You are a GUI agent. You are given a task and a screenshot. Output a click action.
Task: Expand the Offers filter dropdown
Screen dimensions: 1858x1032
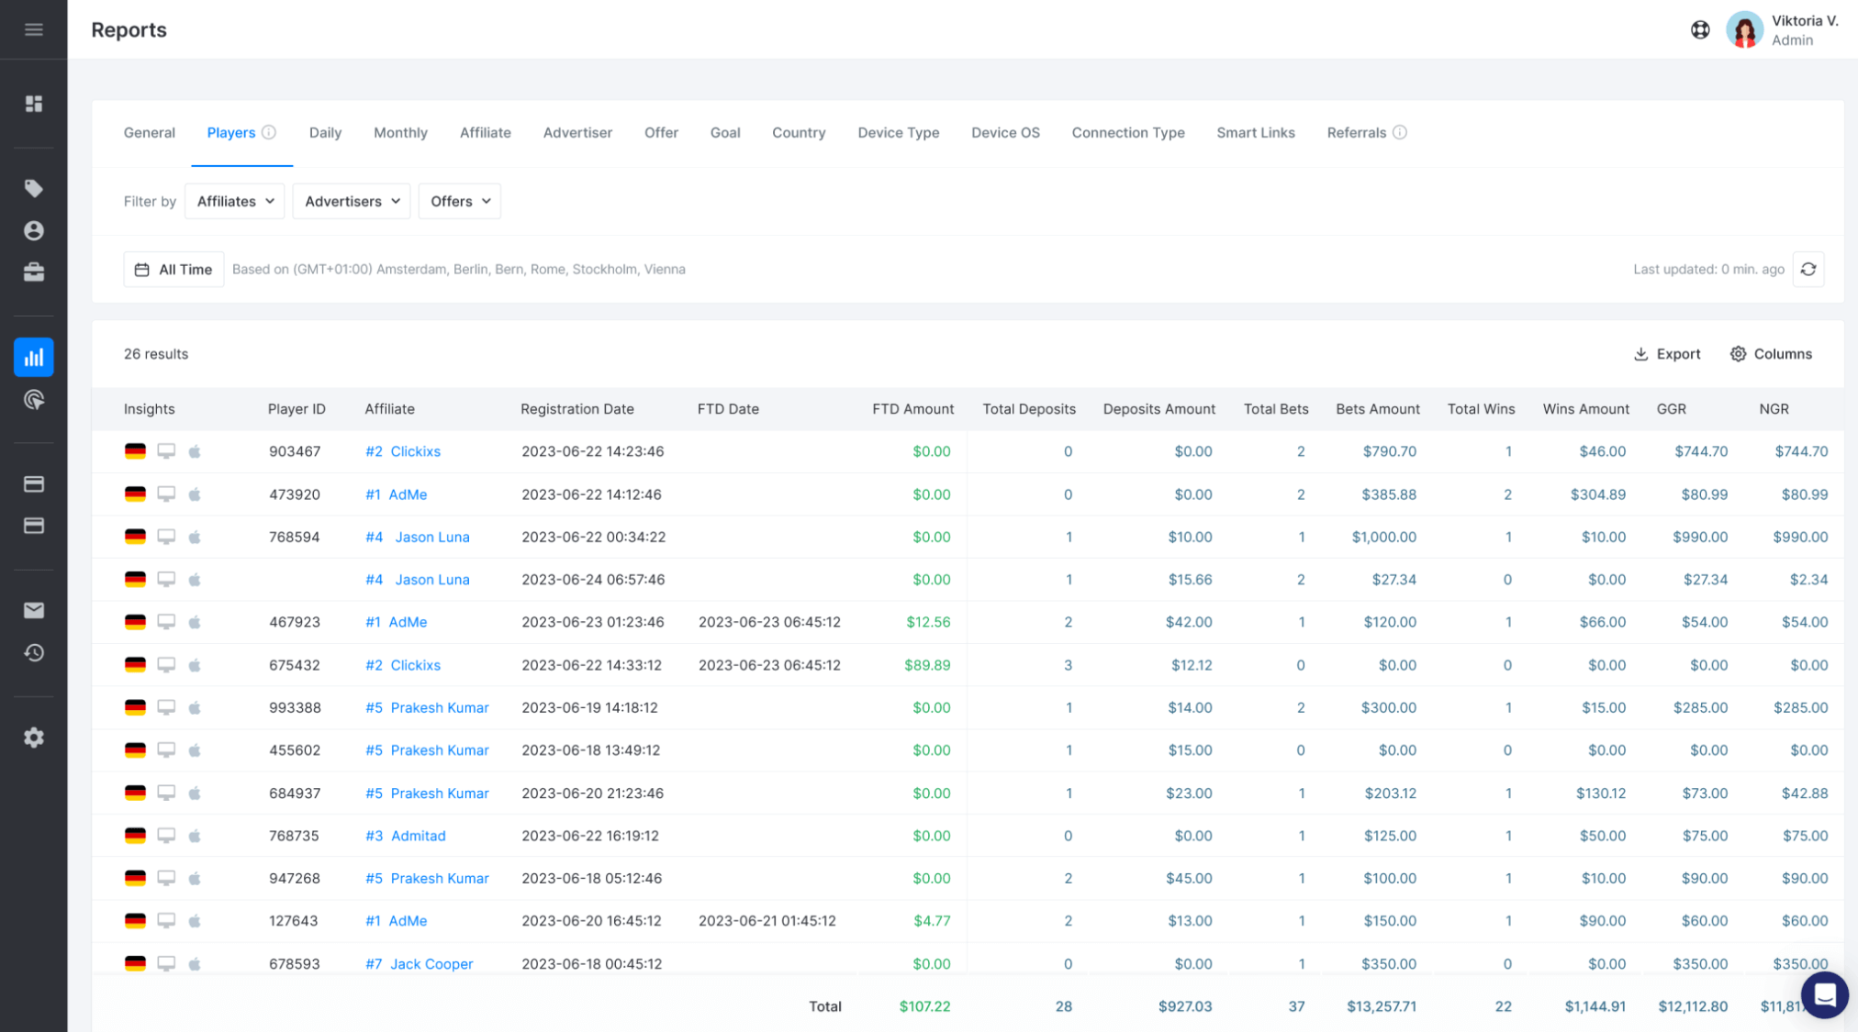459,201
